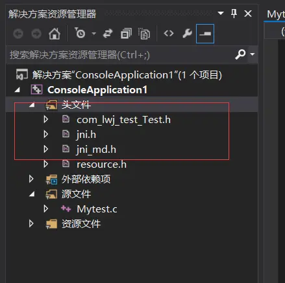Collapse the 头文件 folder
The height and width of the screenshot is (283, 285).
(x=32, y=105)
